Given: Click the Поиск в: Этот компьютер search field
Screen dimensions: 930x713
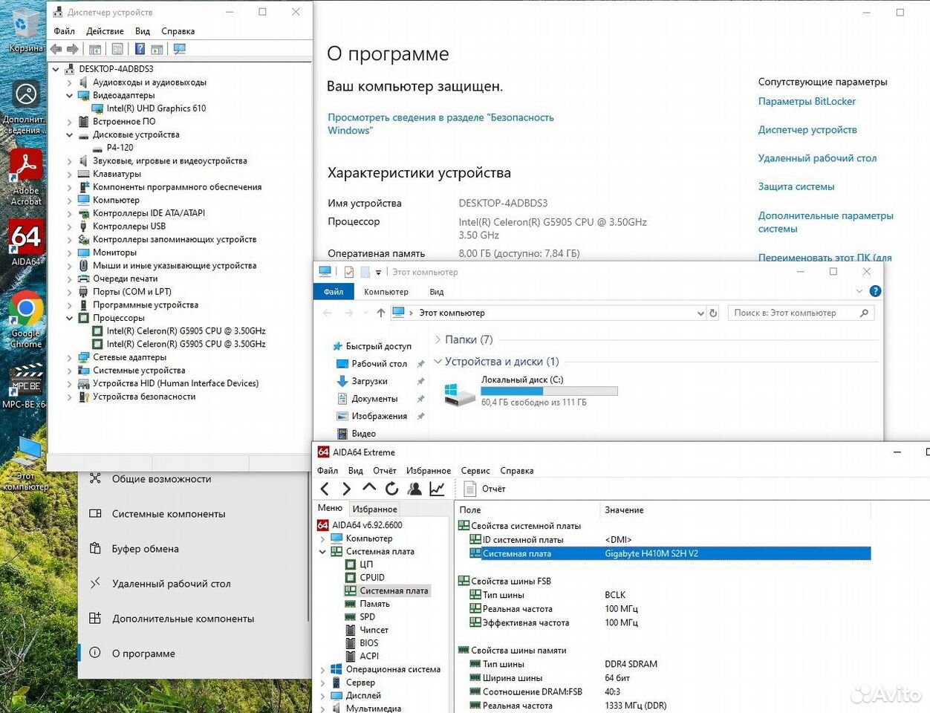Looking at the screenshot, I should tap(801, 313).
